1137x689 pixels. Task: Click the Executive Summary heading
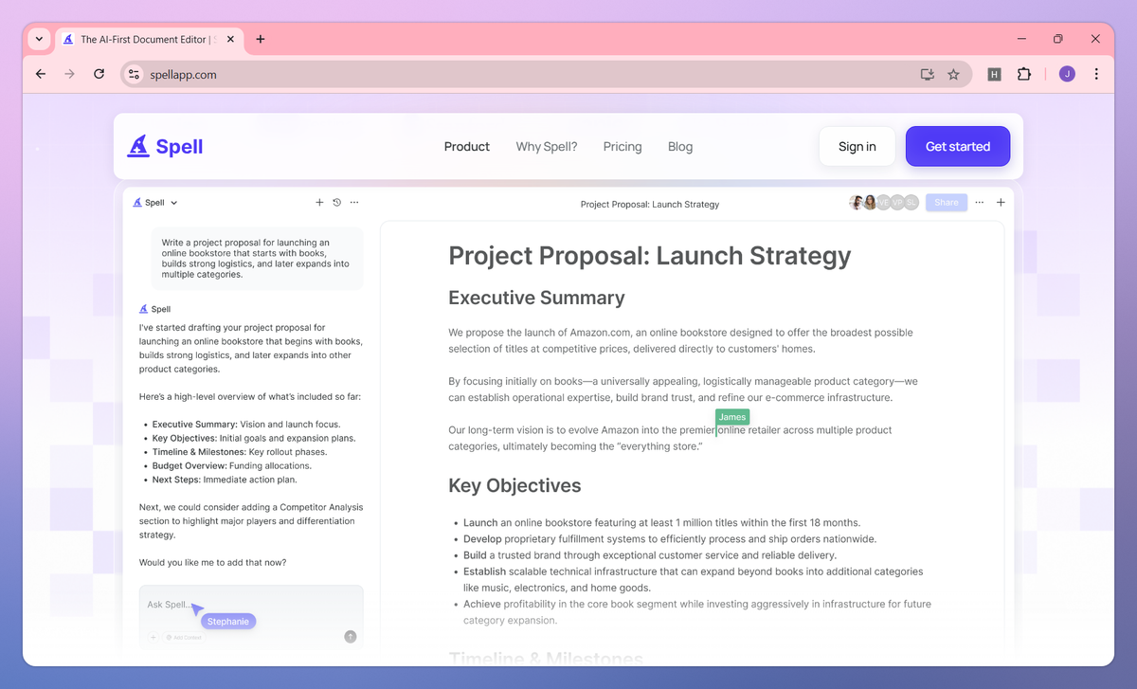[536, 298]
